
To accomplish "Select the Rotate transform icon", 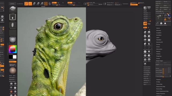I will [x=42, y=4].
